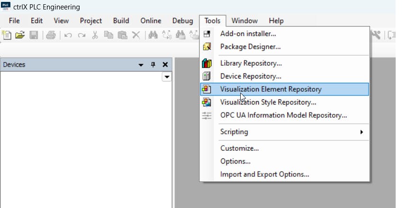This screenshot has width=417, height=208.
Task: Print using the printer toolbar icon
Action: [x=51, y=35]
